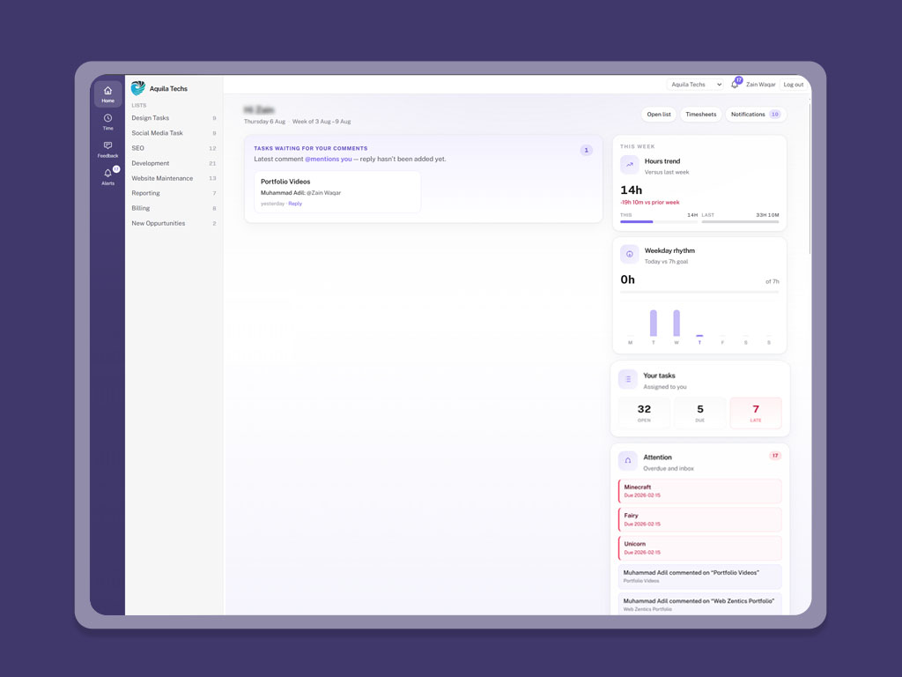The image size is (902, 677).
Task: Open the Design Tasks list
Action: click(174, 118)
